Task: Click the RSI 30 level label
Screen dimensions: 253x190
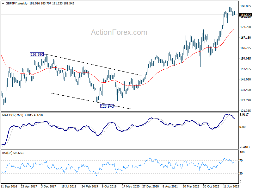Action: pos(241,173)
